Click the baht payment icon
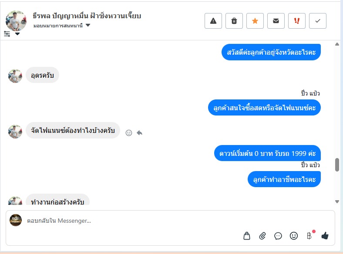The width and height of the screenshot is (343, 254). (x=309, y=236)
